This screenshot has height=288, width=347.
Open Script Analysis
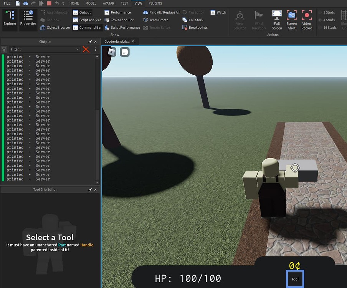[87, 20]
